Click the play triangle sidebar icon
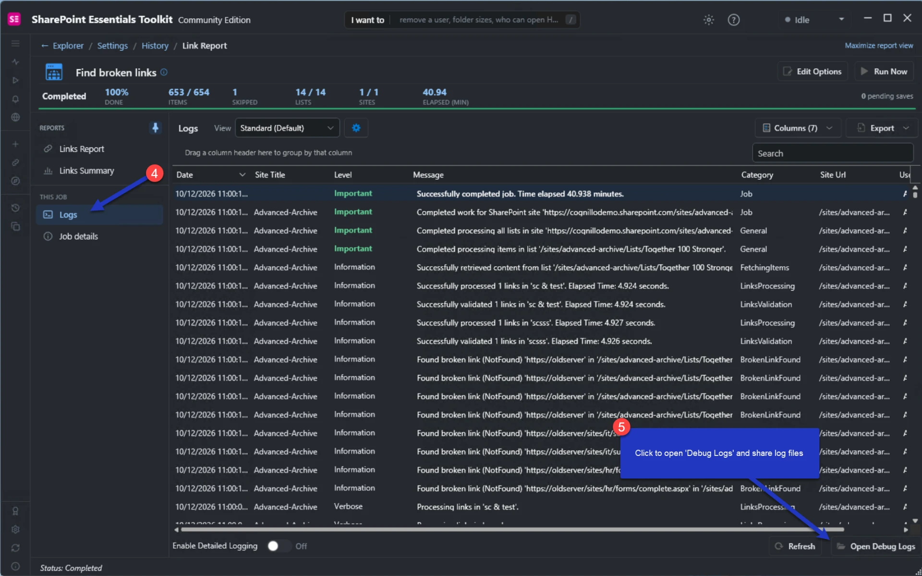The width and height of the screenshot is (922, 576). click(15, 80)
